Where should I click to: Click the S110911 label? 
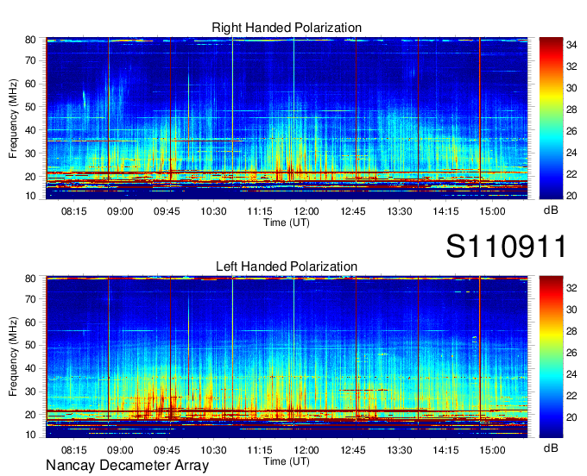[506, 246]
